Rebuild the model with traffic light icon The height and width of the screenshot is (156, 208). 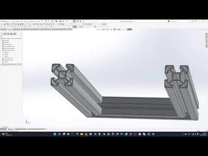coord(78,21)
